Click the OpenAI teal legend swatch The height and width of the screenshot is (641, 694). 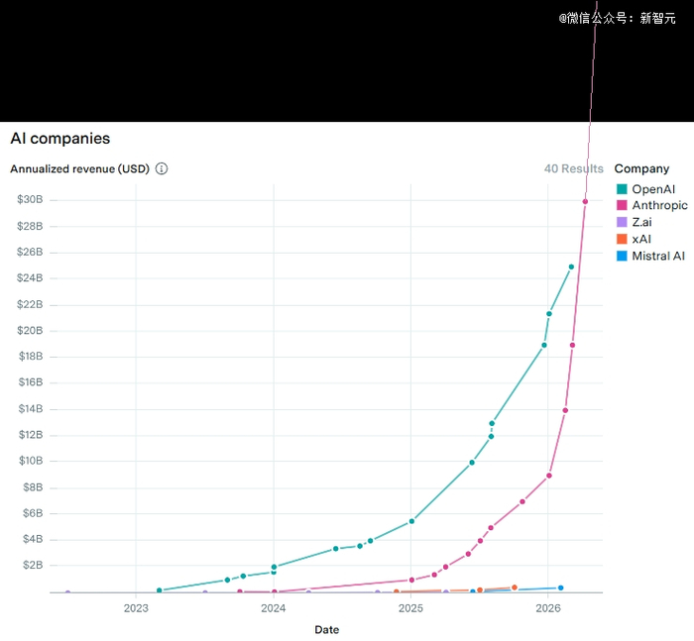click(622, 189)
